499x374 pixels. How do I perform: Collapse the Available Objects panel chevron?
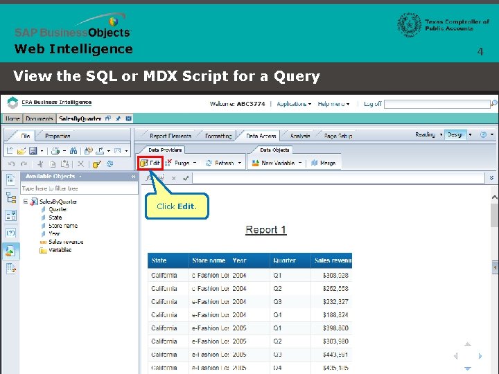click(133, 177)
